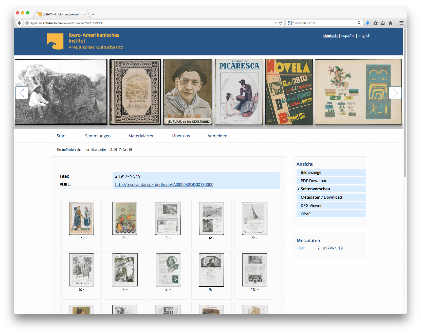
Task: Open page 3 thumbnail
Action: coord(168,218)
